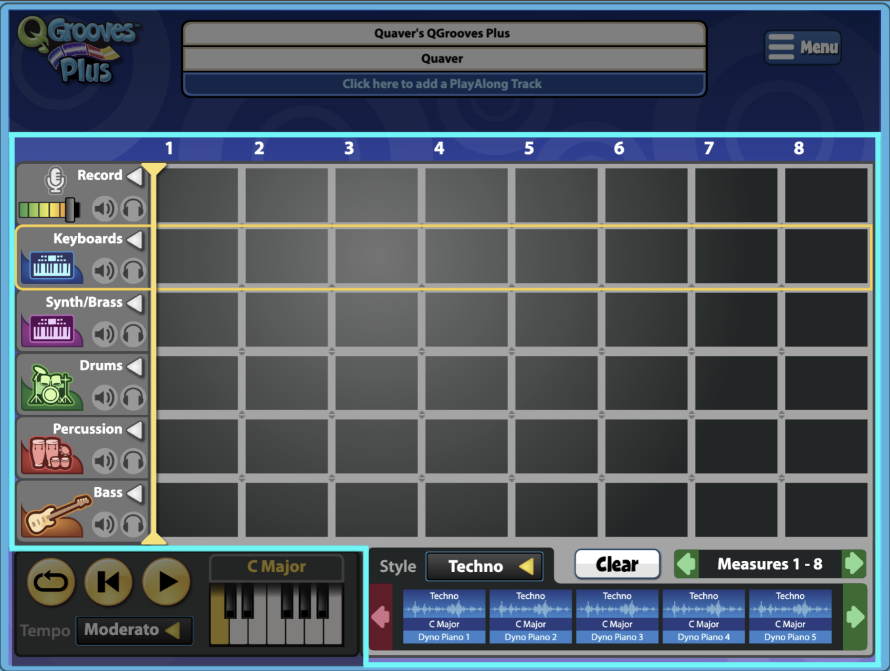Image resolution: width=890 pixels, height=671 pixels.
Task: Click the microphone icon in Record track
Action: pyautogui.click(x=55, y=180)
